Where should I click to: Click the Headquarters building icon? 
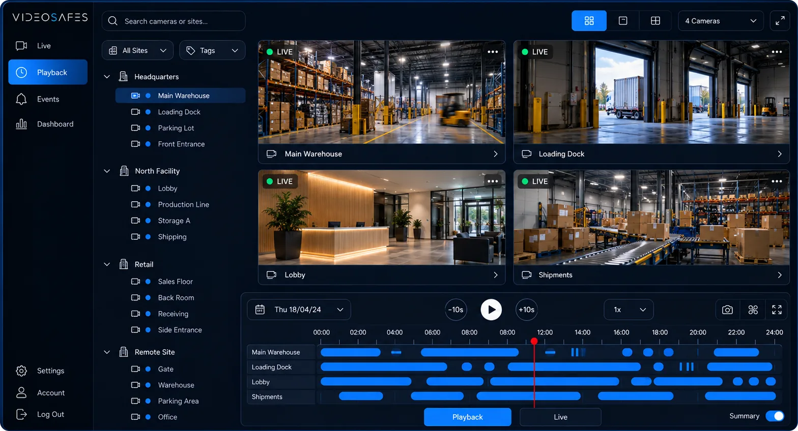click(x=123, y=76)
